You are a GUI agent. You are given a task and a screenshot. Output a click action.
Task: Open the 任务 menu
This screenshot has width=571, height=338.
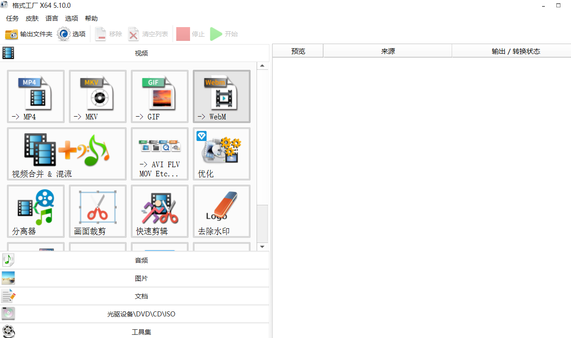(12, 18)
